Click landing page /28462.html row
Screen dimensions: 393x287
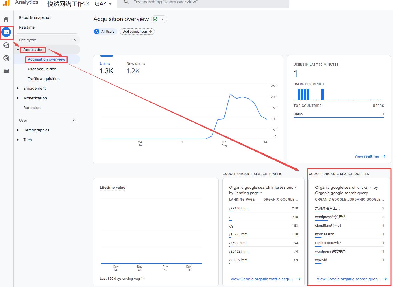tap(264, 251)
